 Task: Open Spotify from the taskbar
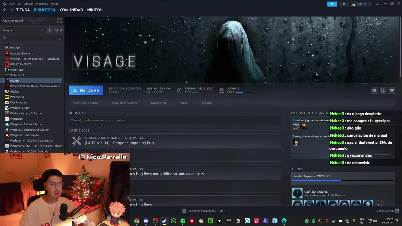183,221
